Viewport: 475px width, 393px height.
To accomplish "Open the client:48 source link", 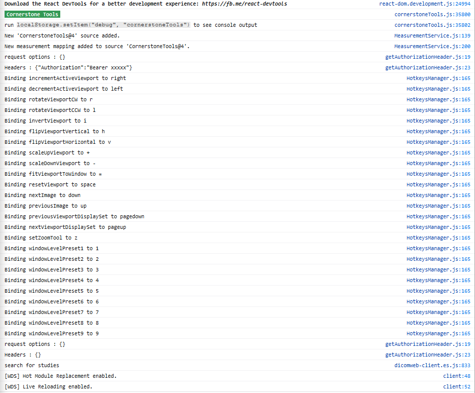I will click(457, 376).
